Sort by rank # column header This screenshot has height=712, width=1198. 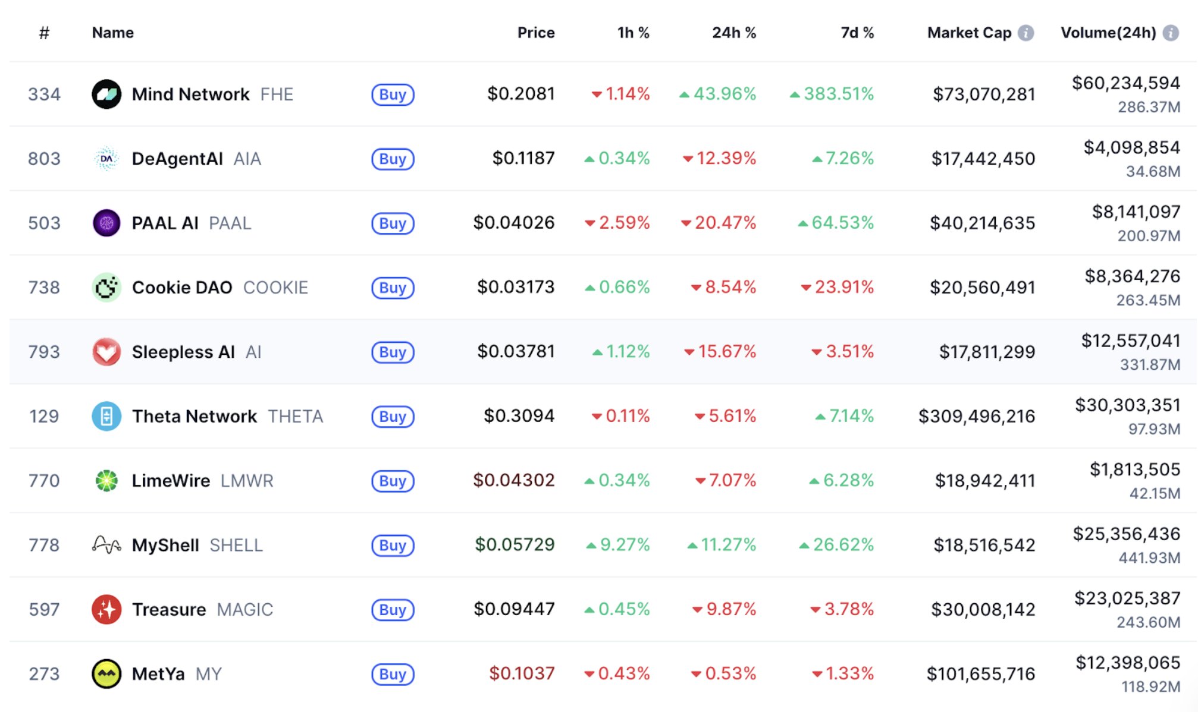pos(44,33)
